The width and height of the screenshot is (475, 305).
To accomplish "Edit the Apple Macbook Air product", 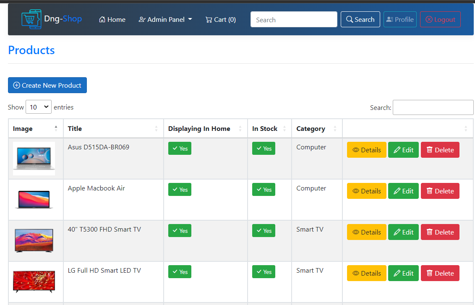I will pyautogui.click(x=403, y=191).
